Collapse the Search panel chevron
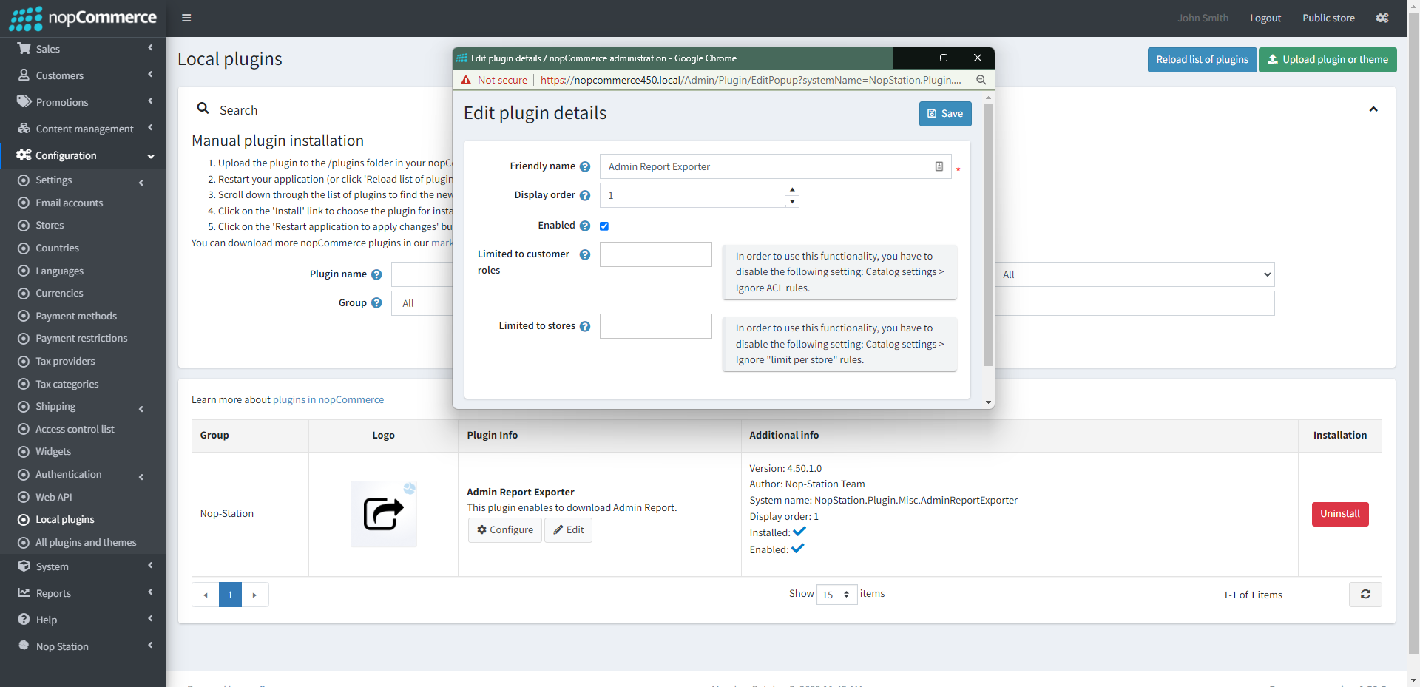Image resolution: width=1420 pixels, height=687 pixels. (x=1373, y=109)
